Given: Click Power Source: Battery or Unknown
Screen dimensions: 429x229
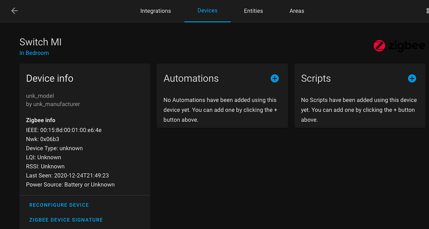Looking at the screenshot, I should pyautogui.click(x=70, y=185).
